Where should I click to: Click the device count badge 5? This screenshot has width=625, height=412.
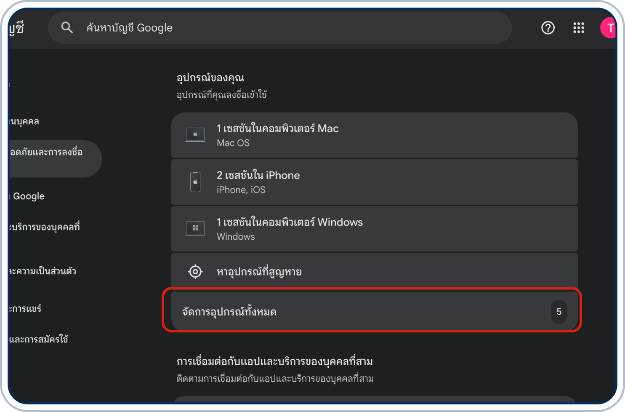click(x=559, y=312)
